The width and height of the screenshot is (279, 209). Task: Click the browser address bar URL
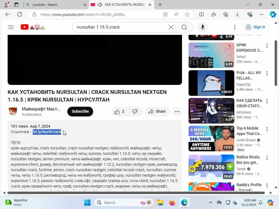[83, 14]
